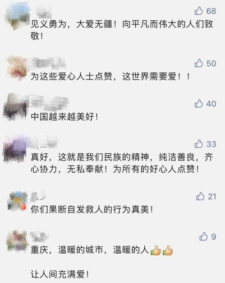Image resolution: width=225 pixels, height=283 pixels.
Task: Tap thumbs-up icon next to 33
Action: coord(198,144)
